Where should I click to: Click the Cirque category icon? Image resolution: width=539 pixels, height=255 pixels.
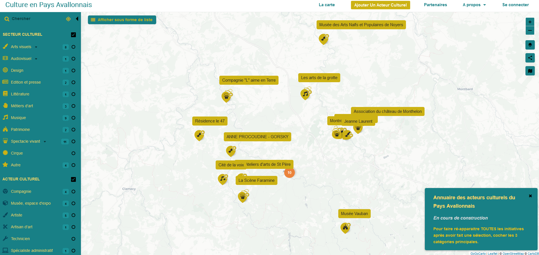tap(5, 153)
